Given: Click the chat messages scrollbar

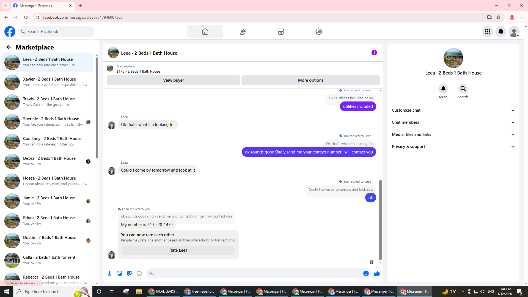Looking at the screenshot, I should pyautogui.click(x=380, y=220).
